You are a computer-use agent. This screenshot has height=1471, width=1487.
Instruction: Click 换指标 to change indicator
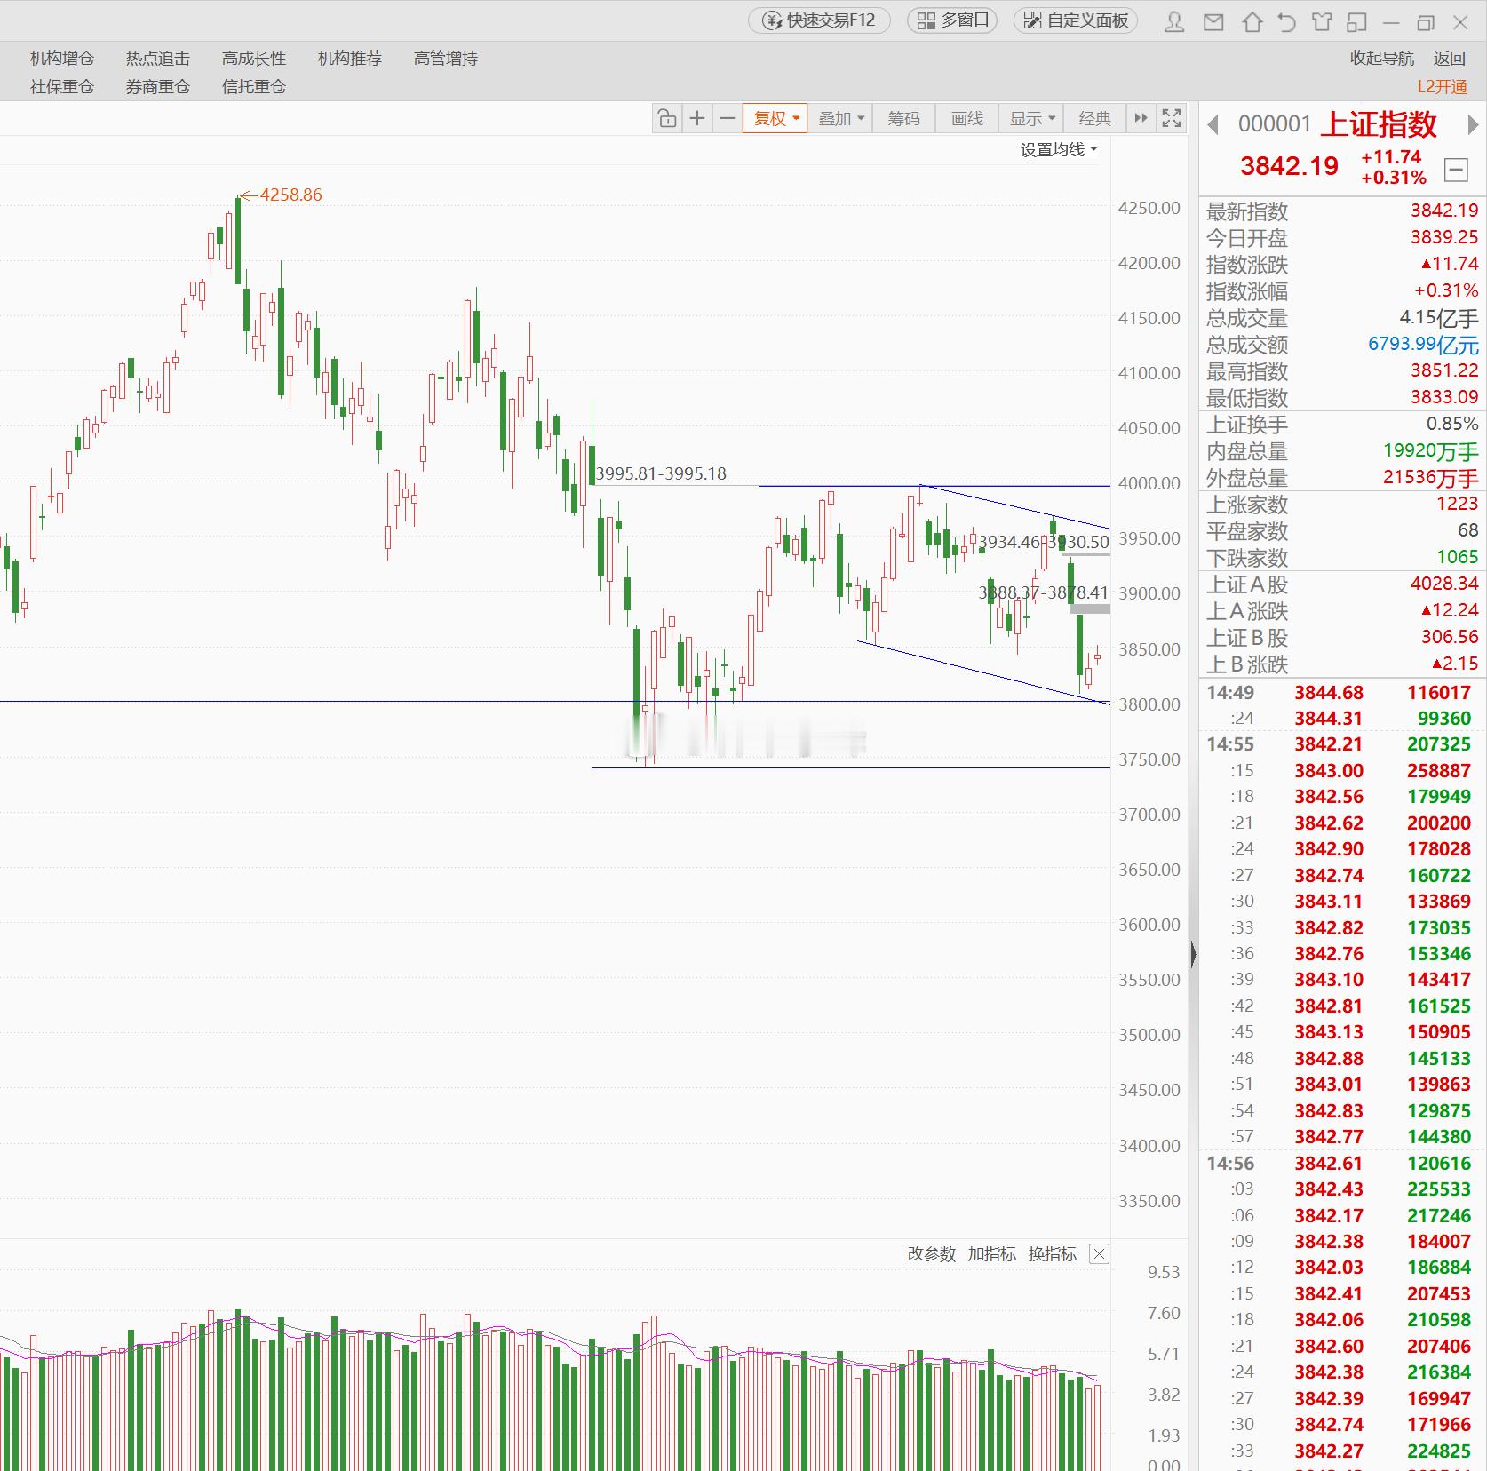point(1052,1254)
